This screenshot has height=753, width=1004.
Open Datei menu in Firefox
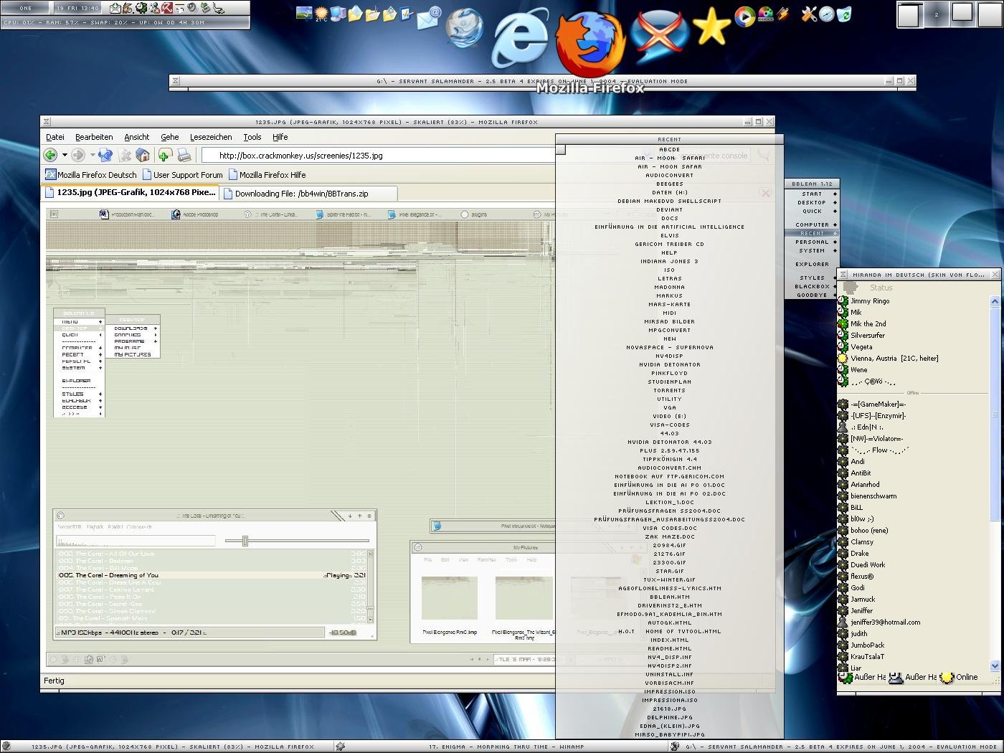pos(55,137)
